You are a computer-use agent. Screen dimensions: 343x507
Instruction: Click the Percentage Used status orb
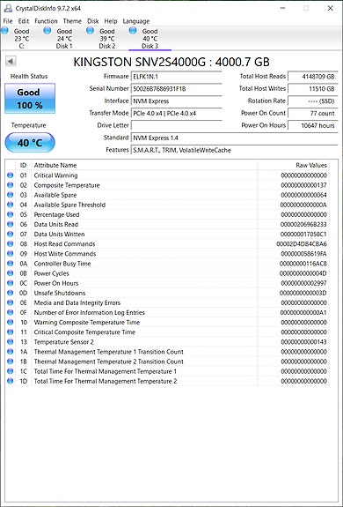coord(11,214)
